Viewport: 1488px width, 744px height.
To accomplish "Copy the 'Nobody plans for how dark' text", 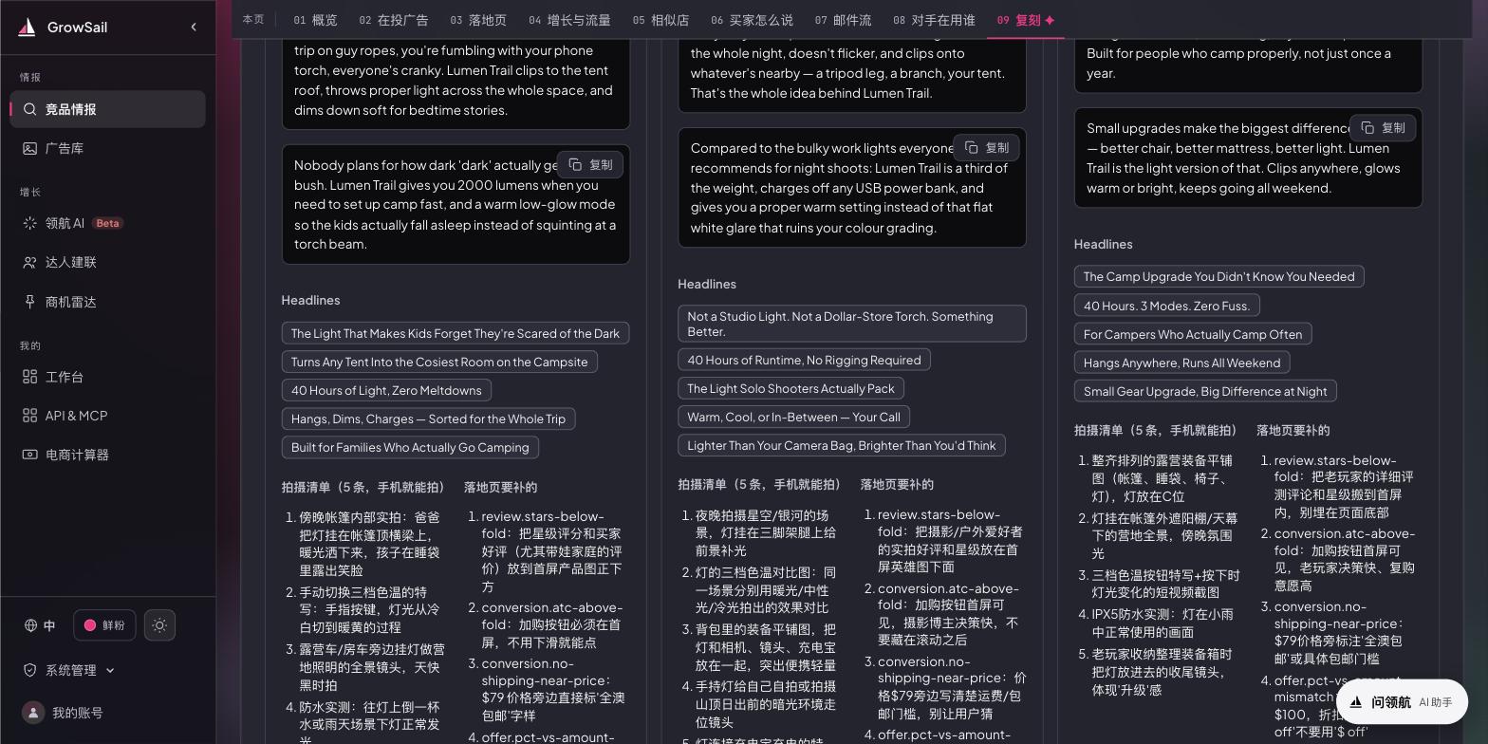I will [590, 164].
